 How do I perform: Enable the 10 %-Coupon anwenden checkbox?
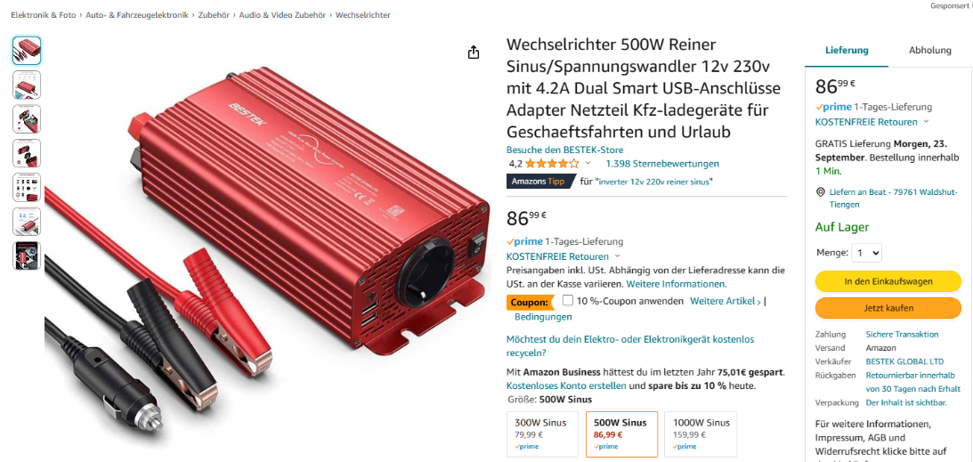click(568, 301)
